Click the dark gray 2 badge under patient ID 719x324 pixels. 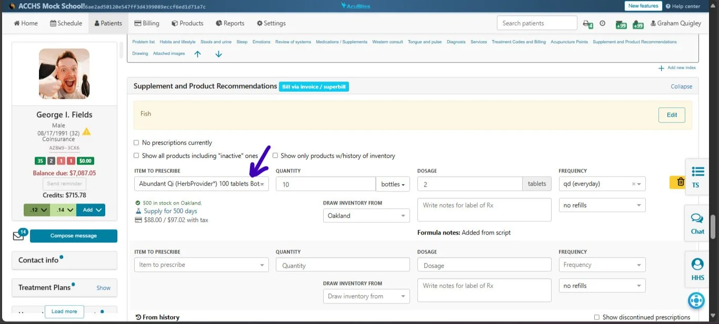pos(51,161)
